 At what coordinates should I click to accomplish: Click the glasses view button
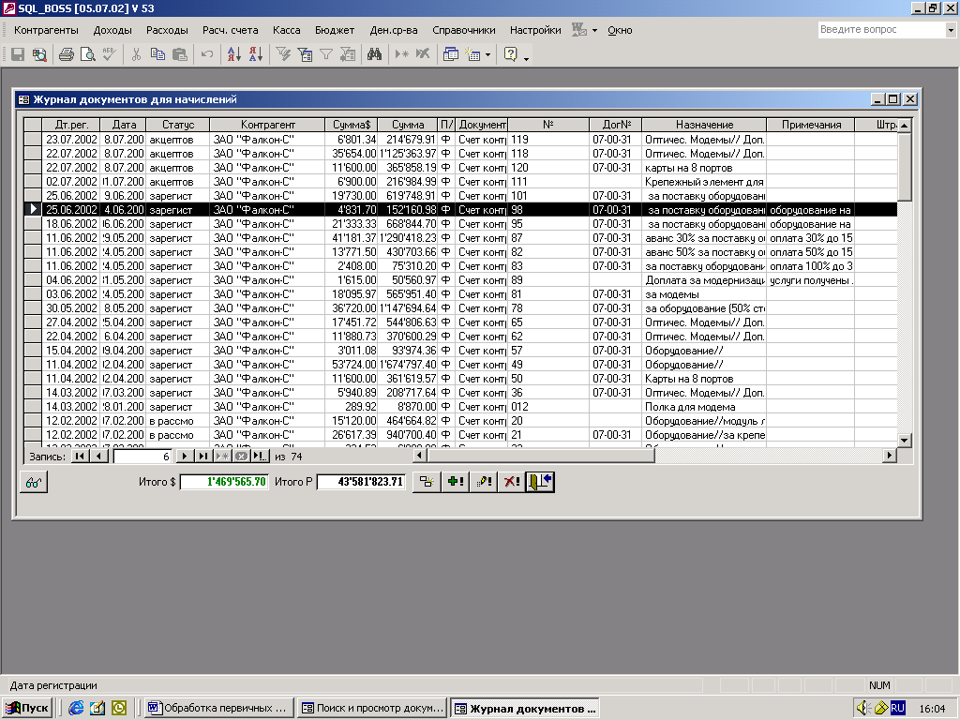coord(34,481)
